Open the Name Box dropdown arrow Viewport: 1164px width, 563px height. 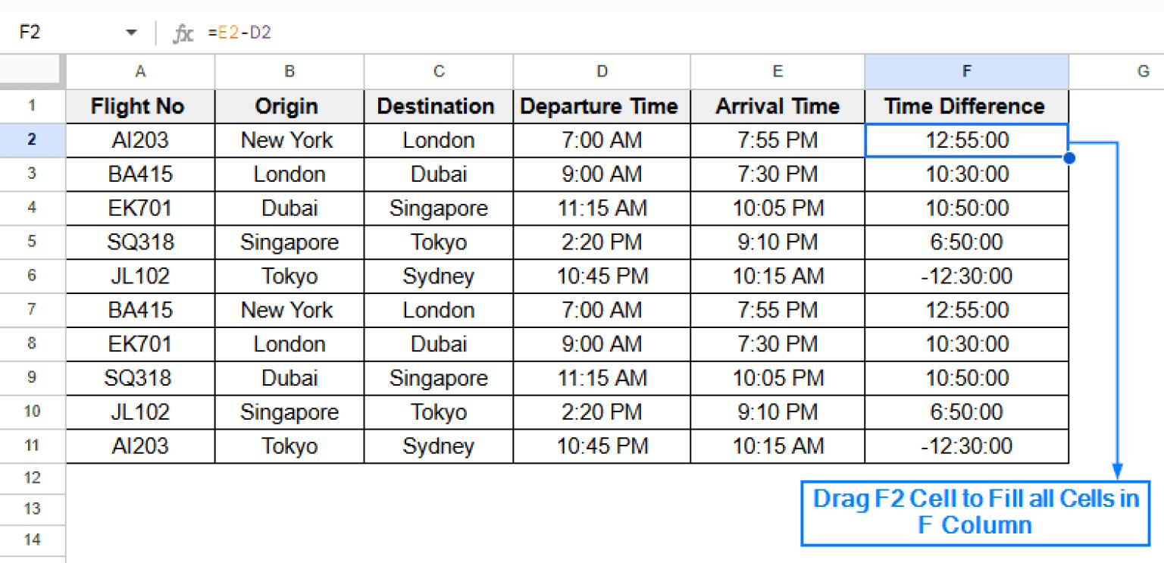pyautogui.click(x=130, y=32)
